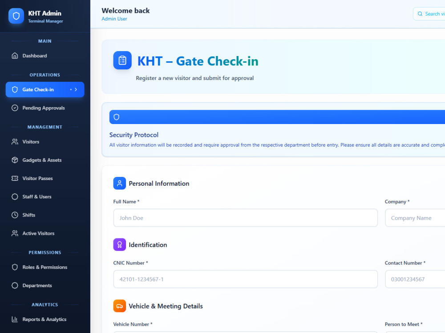The height and width of the screenshot is (333, 445).
Task: Click the purple Identification badge icon
Action: click(119, 245)
